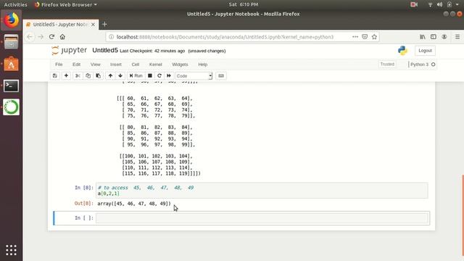This screenshot has width=464, height=261.
Task: Cut selected cells with scissors icon
Action: click(x=78, y=75)
